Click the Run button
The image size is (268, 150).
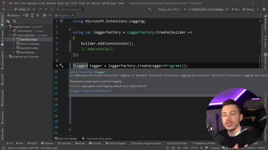235,9
